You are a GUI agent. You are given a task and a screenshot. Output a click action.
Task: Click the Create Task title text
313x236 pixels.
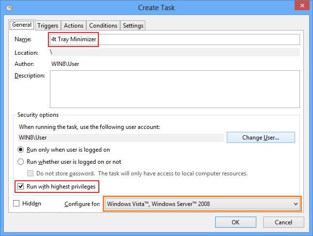click(156, 8)
